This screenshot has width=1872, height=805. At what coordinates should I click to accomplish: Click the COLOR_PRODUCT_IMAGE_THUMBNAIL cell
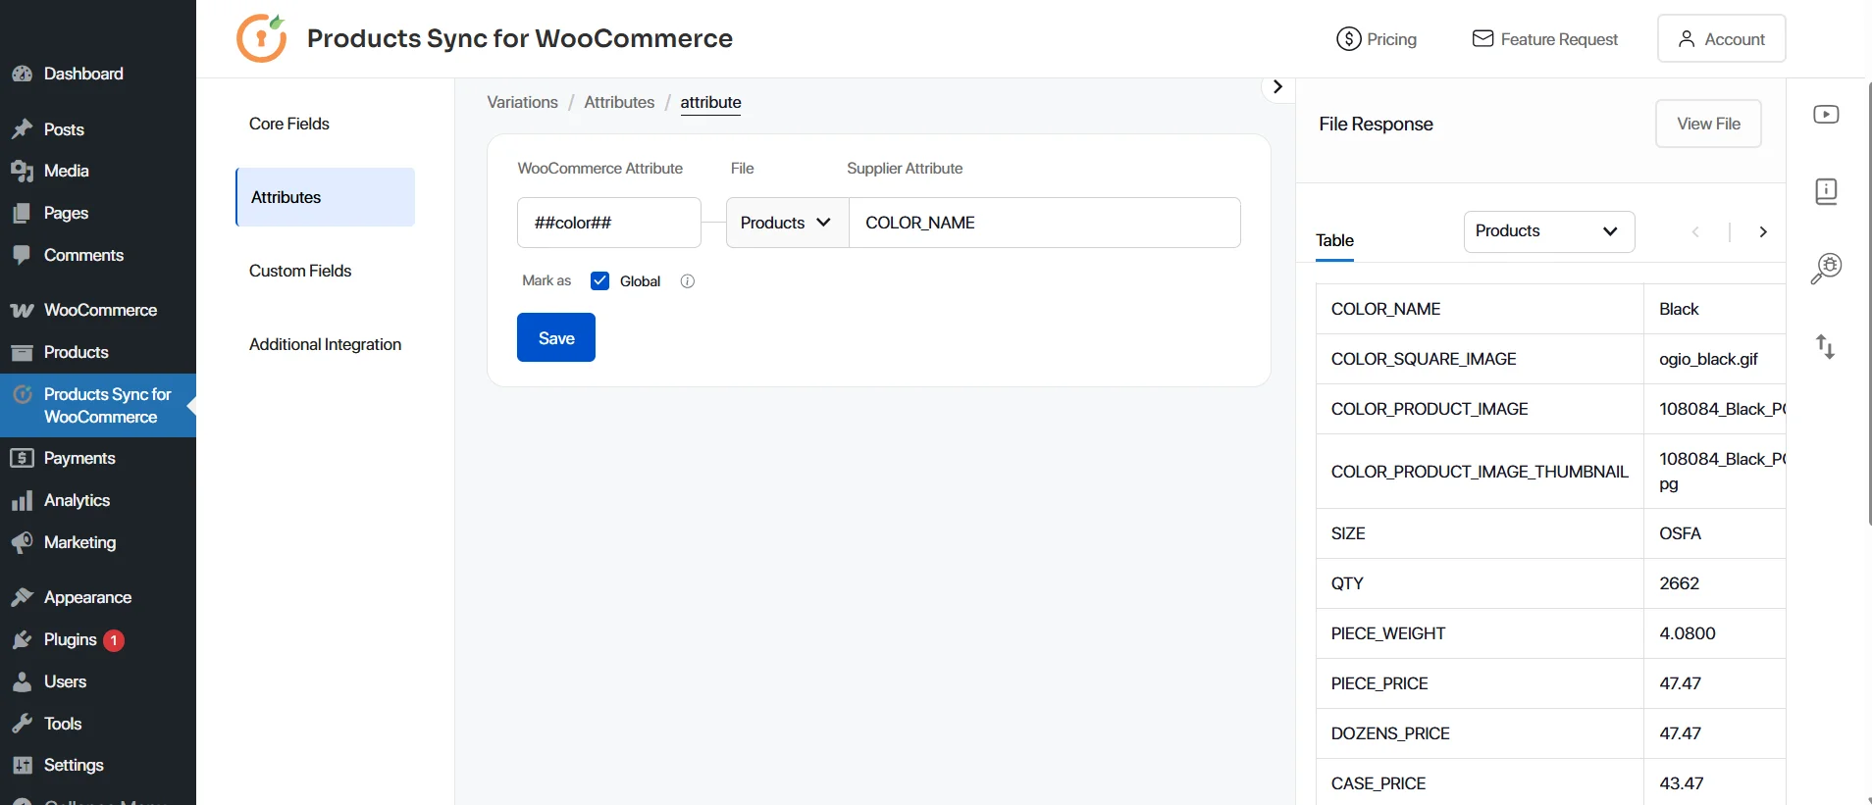click(1480, 472)
